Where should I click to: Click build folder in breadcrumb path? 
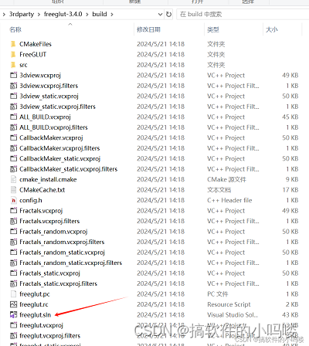tap(100, 14)
